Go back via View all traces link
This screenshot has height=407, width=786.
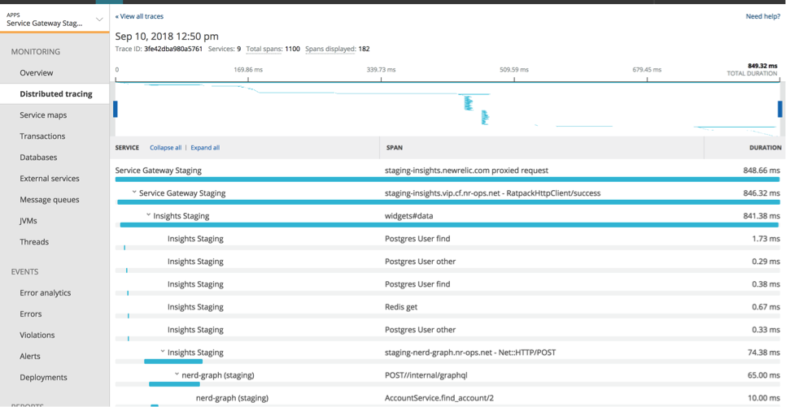coord(139,16)
